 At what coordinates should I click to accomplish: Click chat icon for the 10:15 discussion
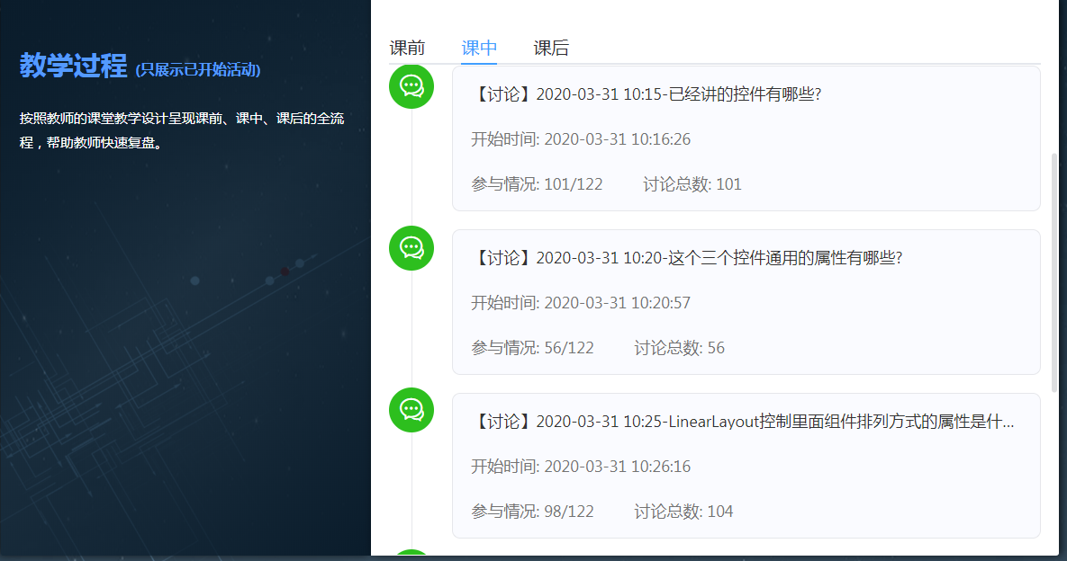coord(411,86)
